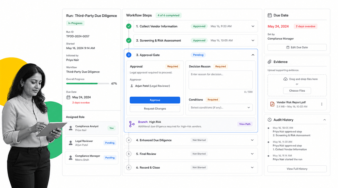Click the Not Started badge for Enhanced Due Diligence
Screen dimensions: 338x188
pyautogui.click(x=199, y=140)
